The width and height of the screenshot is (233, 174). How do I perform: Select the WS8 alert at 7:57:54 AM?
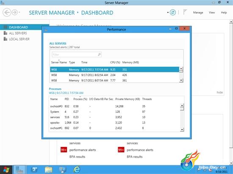coord(114,70)
